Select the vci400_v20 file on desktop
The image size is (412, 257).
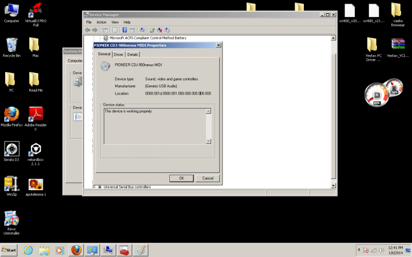(x=350, y=13)
